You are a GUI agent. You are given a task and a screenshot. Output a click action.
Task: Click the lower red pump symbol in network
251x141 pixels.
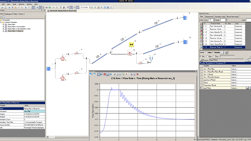(62, 78)
